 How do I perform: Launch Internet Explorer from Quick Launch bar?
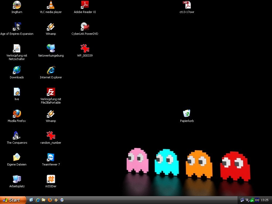point(37,200)
